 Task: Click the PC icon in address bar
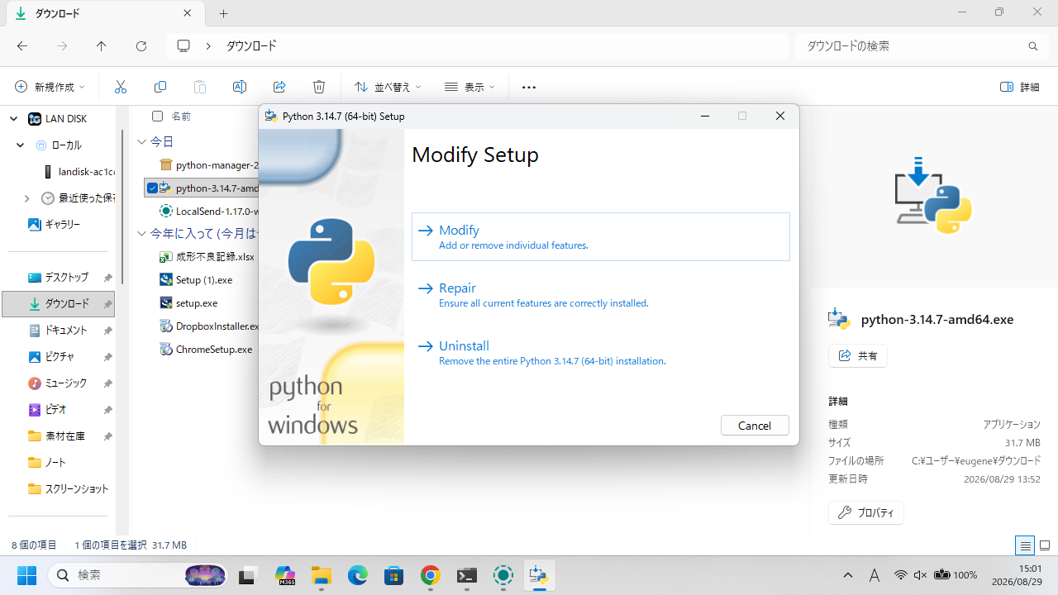click(x=183, y=46)
